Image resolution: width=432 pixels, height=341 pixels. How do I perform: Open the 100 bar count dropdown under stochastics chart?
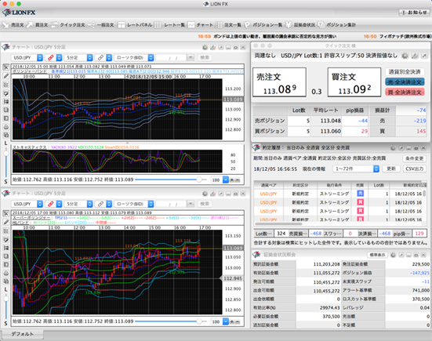[x=220, y=180]
